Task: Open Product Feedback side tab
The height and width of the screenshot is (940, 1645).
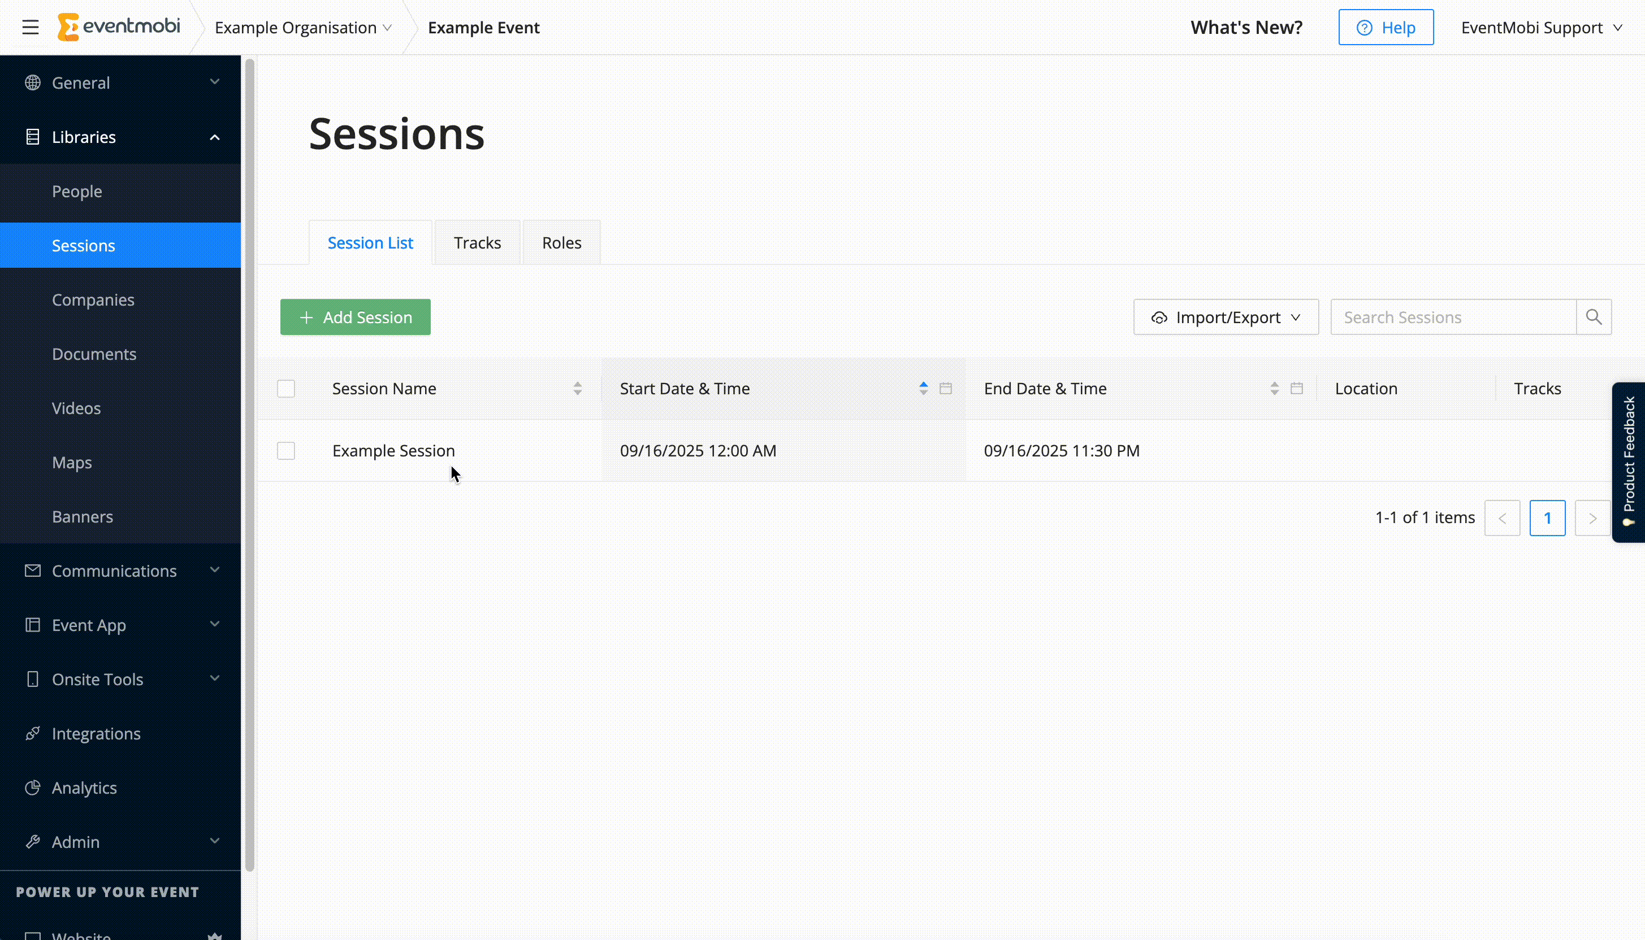Action: pos(1629,462)
